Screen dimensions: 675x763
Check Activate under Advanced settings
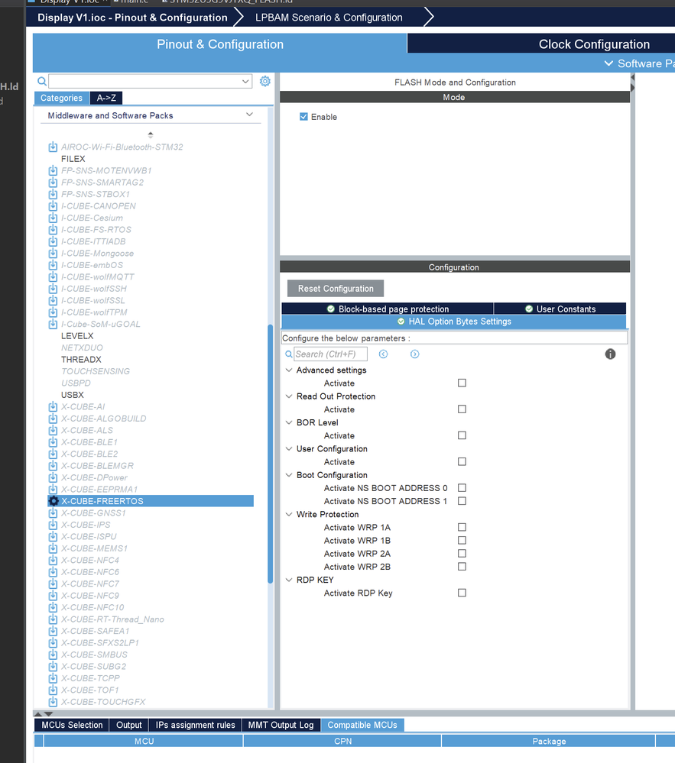[x=462, y=383]
